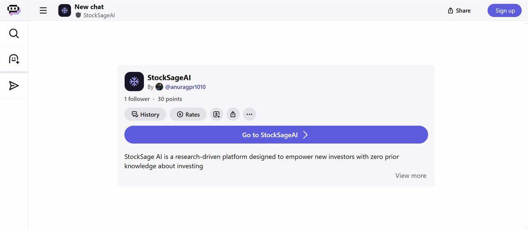
Task: Click the large StockSageAI bot avatar
Action: click(134, 82)
